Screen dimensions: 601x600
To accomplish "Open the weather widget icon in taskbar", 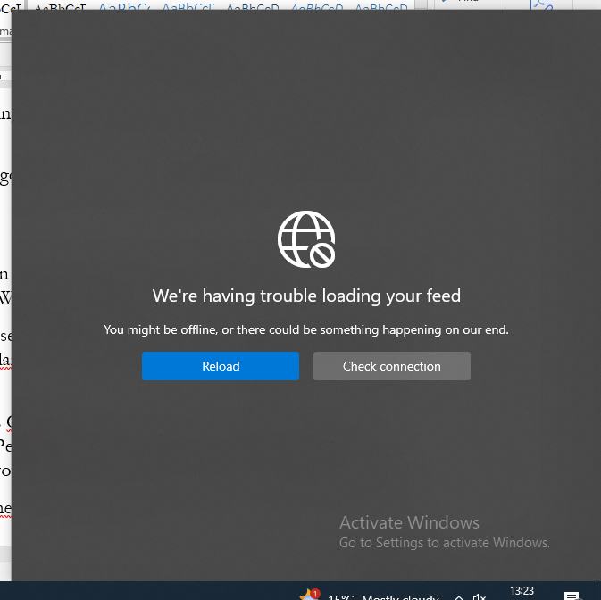I will click(308, 596).
